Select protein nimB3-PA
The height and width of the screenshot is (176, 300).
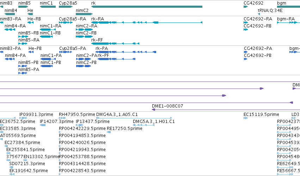click(10, 48)
